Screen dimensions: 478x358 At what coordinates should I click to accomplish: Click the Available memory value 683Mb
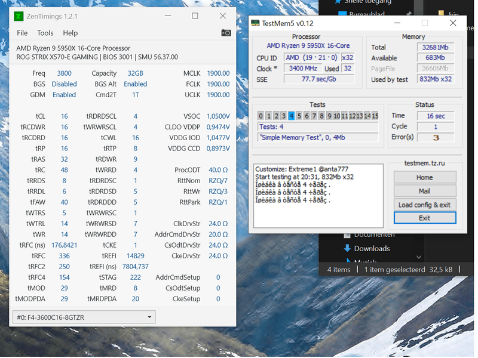[x=436, y=57]
